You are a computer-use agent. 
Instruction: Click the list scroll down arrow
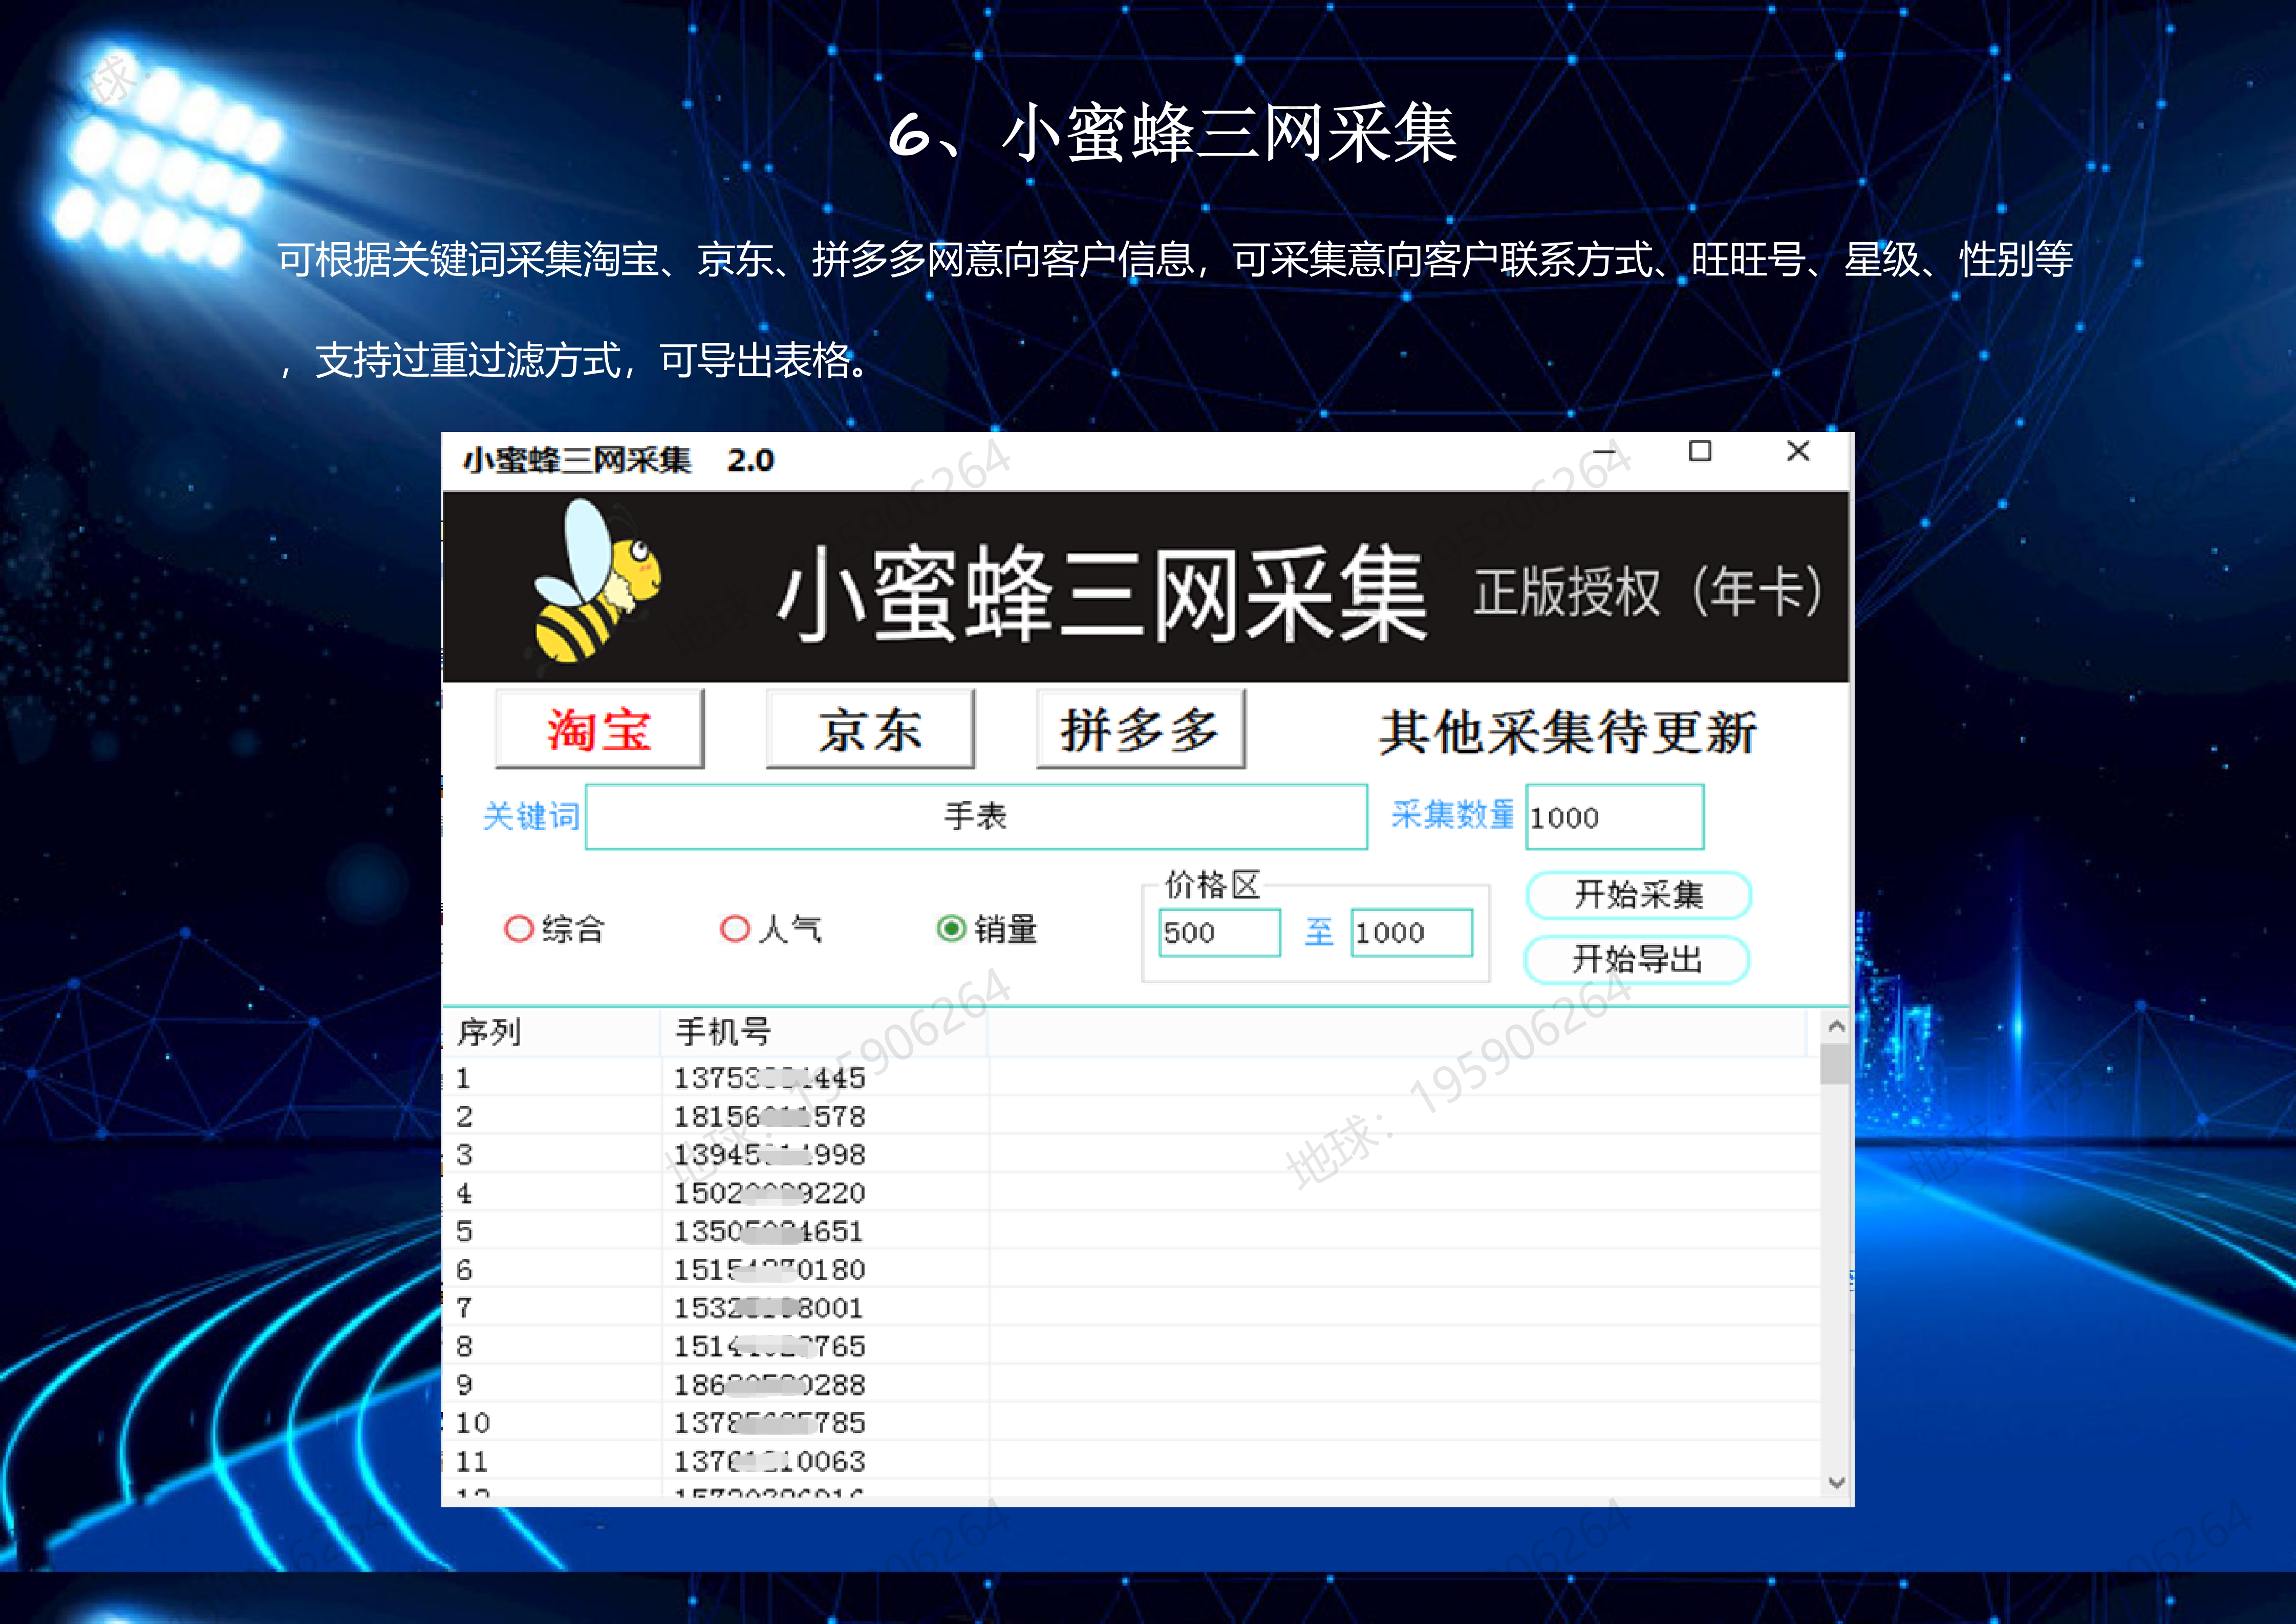click(x=1835, y=1483)
